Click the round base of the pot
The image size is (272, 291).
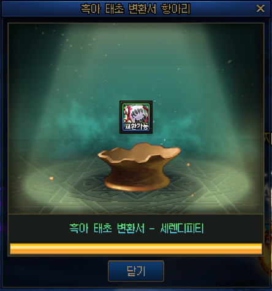click(x=137, y=184)
